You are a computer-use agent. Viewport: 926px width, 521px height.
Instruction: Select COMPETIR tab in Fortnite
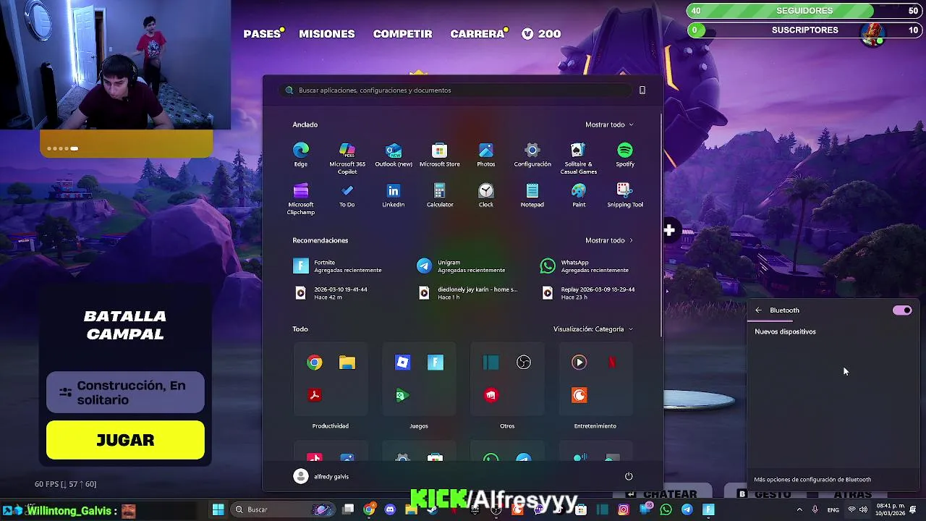[402, 33]
